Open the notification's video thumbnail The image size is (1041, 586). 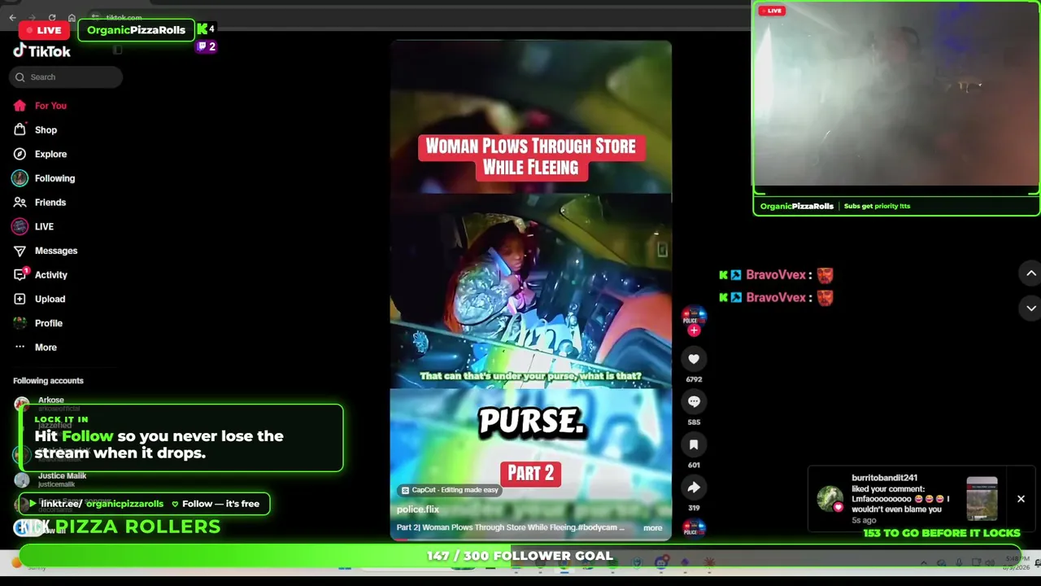(x=982, y=499)
